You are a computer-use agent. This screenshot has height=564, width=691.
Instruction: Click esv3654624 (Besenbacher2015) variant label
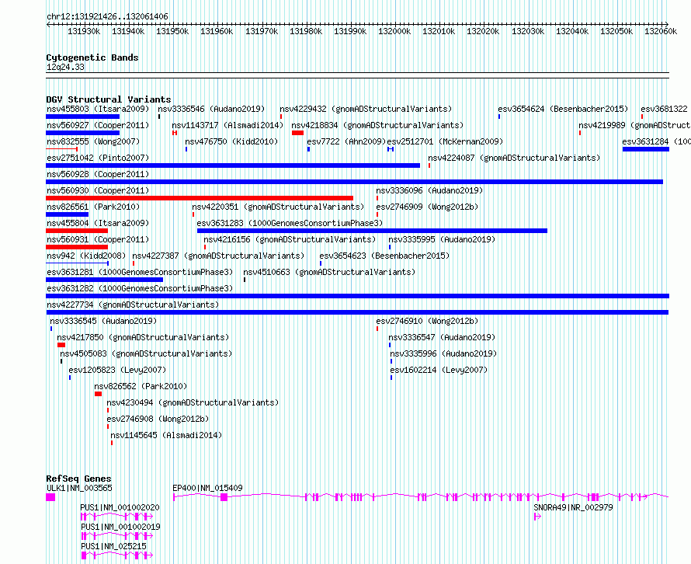[x=563, y=109]
